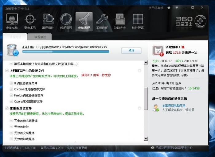Select 电脑清理 computer cleanup icon

[x=84, y=22]
